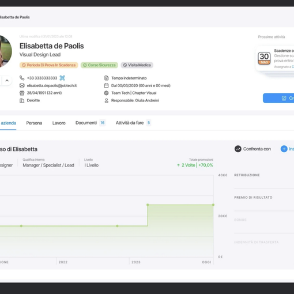Click the Team Tech | Chapter Visual text
The image size is (294, 294).
click(x=134, y=93)
